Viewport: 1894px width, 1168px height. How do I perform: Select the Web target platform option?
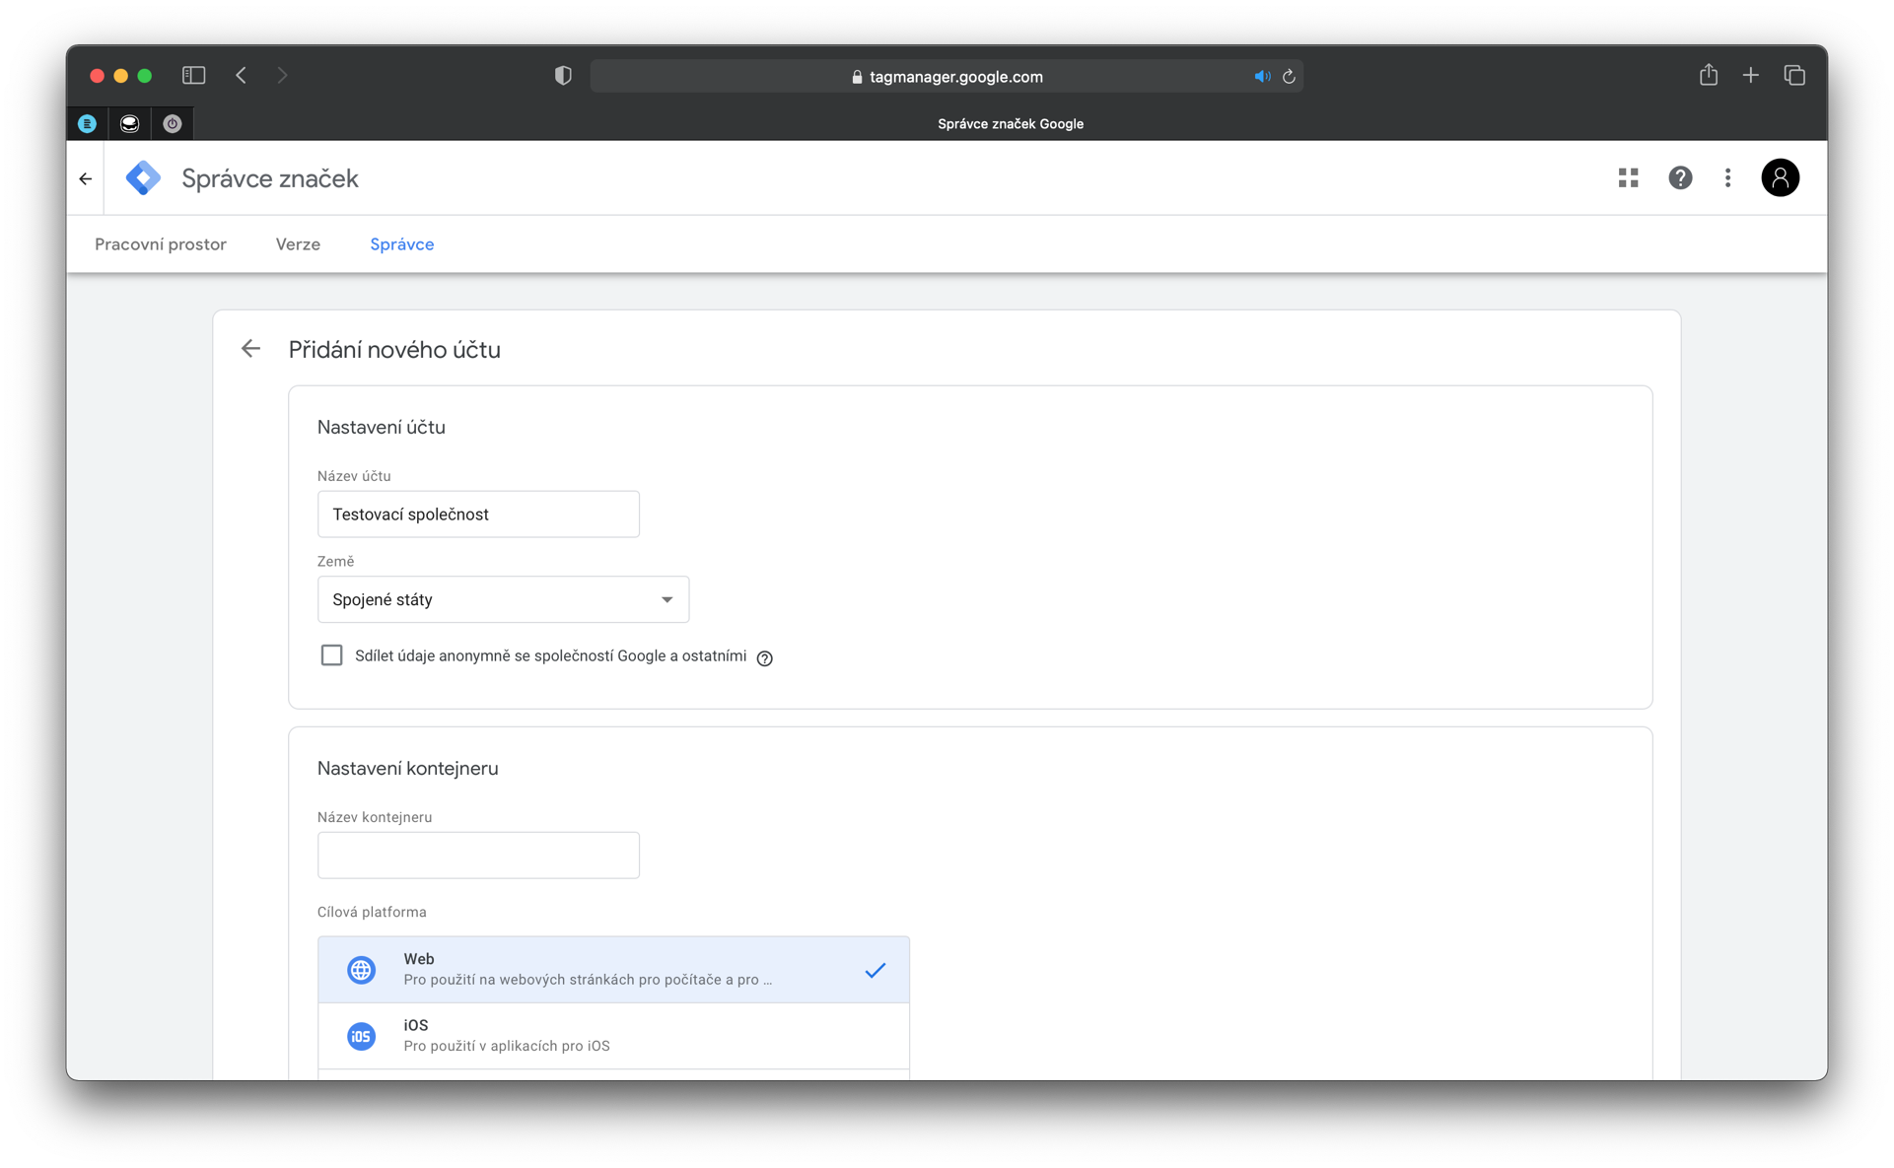[613, 970]
